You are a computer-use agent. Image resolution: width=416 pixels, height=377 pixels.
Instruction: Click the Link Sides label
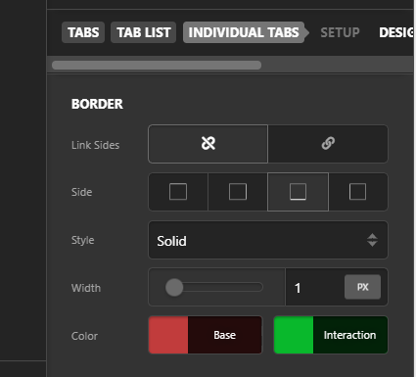[95, 145]
